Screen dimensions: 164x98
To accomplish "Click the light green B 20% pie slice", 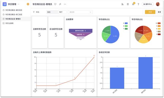I will [x=105, y=36].
